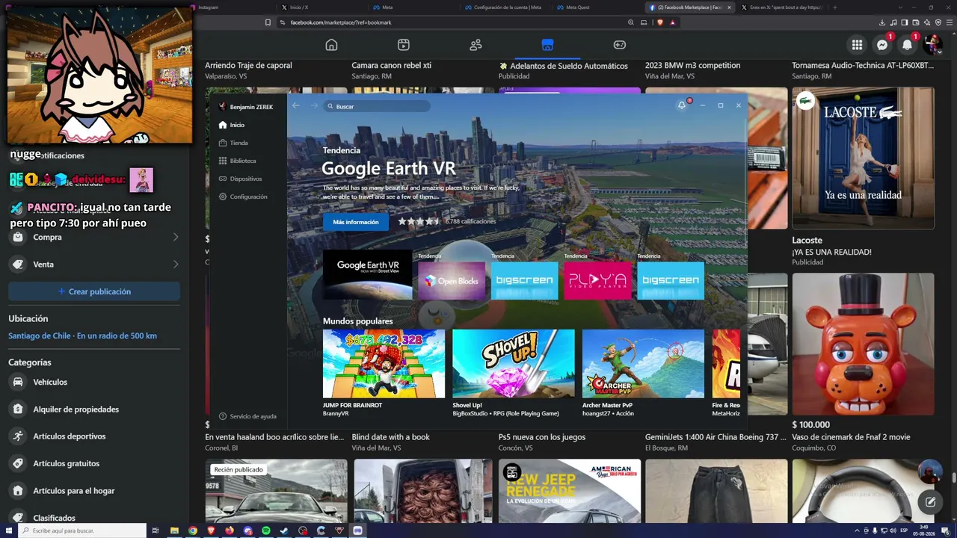The width and height of the screenshot is (957, 538).
Task: Open Archer Master PvP world thumbnail
Action: click(x=643, y=364)
